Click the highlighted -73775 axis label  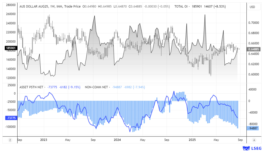pos(11,118)
